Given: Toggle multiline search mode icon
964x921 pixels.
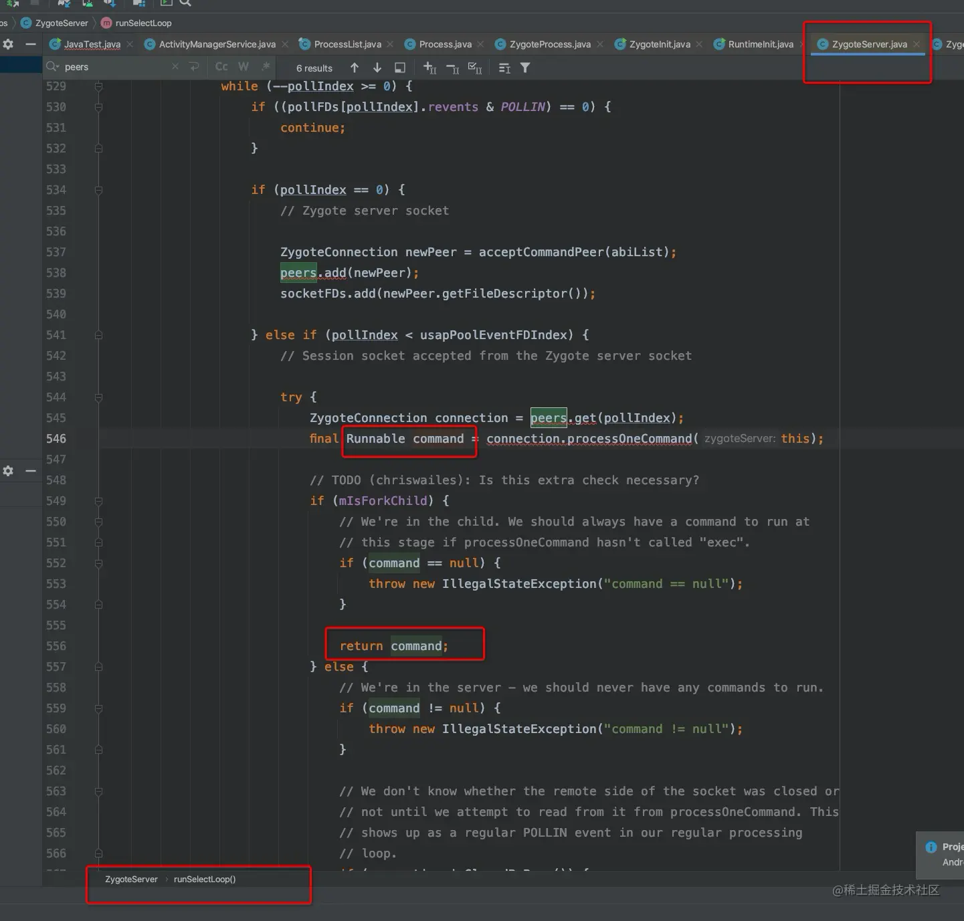Looking at the screenshot, I should pos(504,68).
